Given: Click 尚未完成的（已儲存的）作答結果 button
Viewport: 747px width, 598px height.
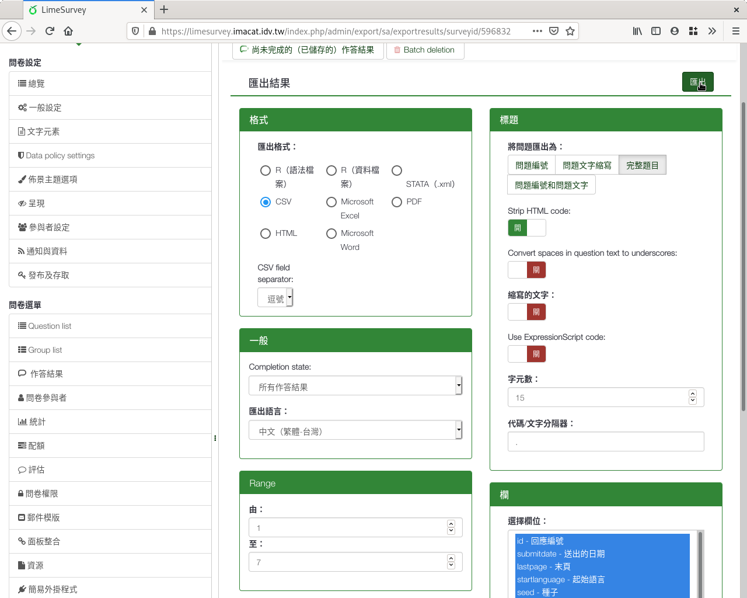Looking at the screenshot, I should [308, 50].
